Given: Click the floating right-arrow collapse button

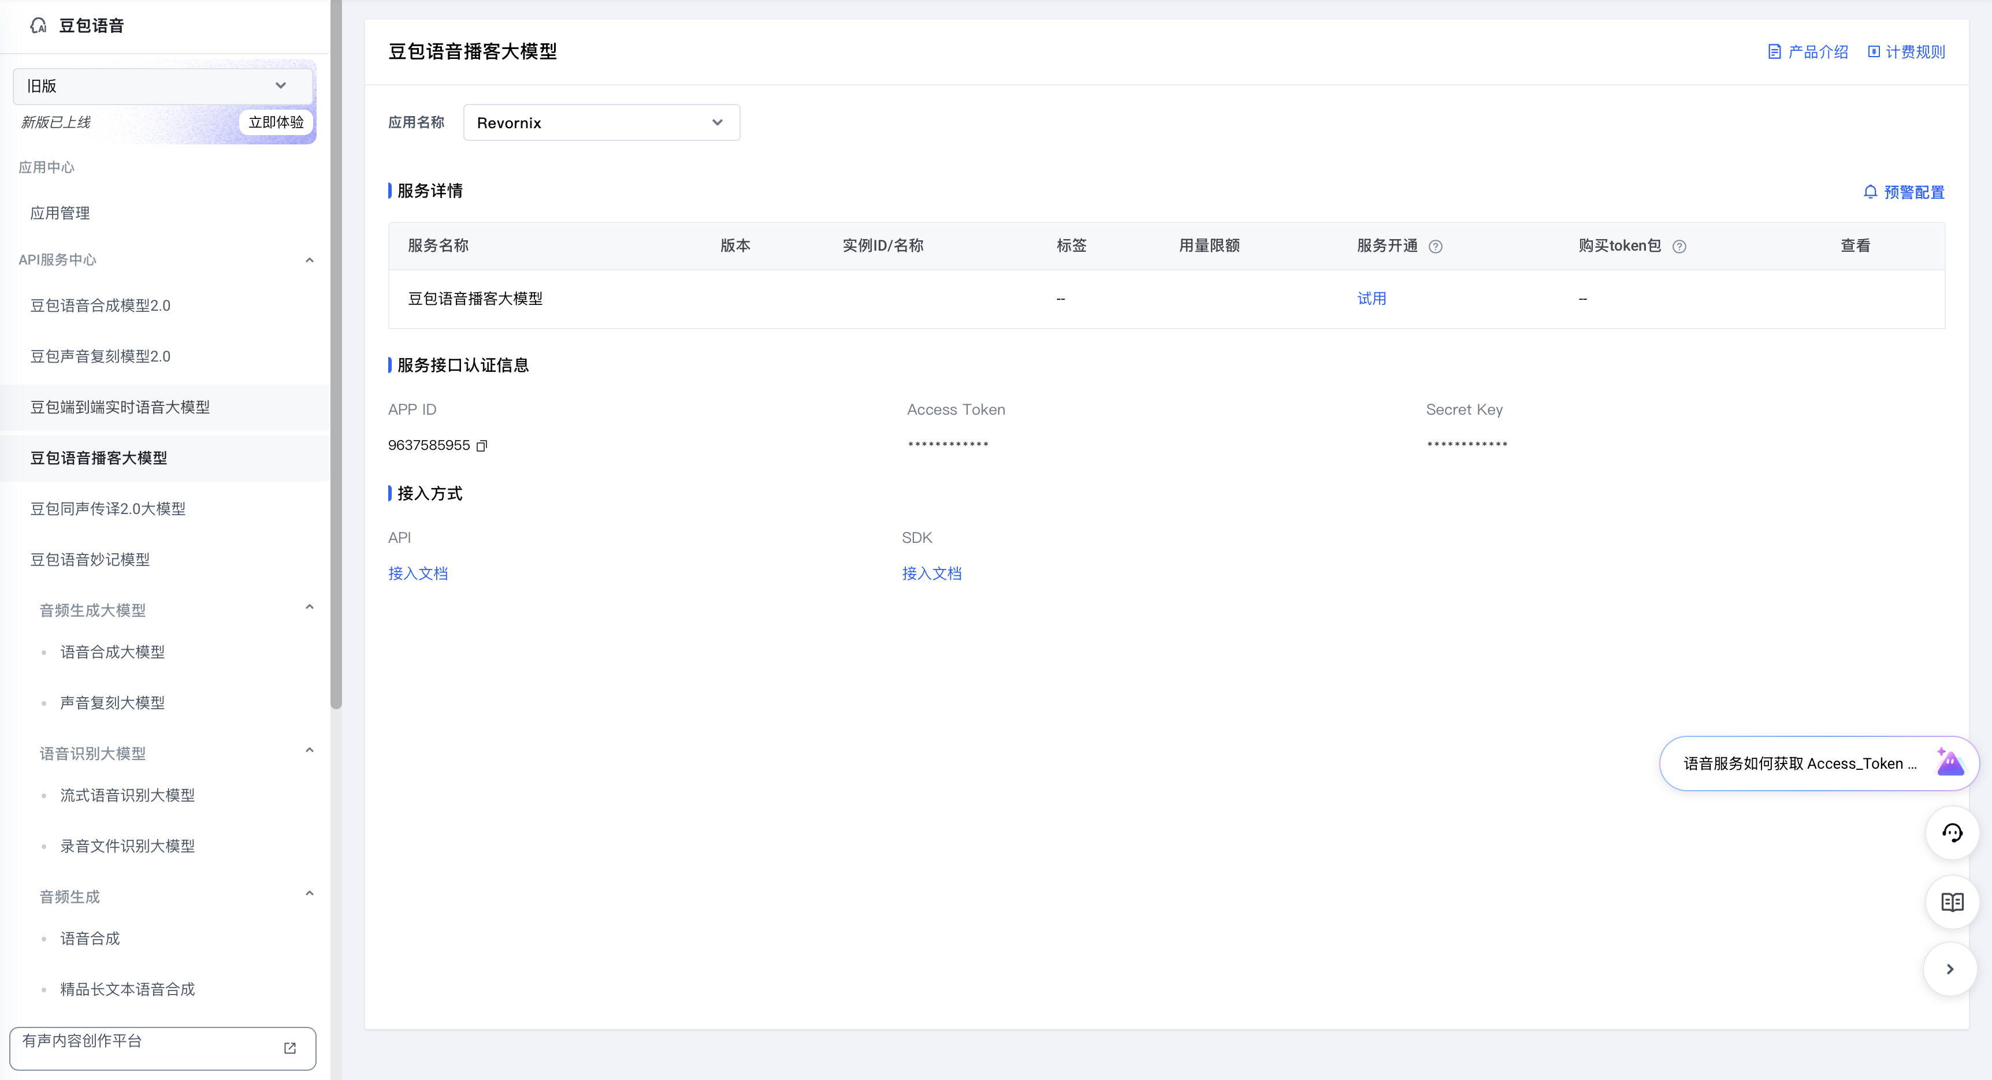Looking at the screenshot, I should pyautogui.click(x=1949, y=969).
